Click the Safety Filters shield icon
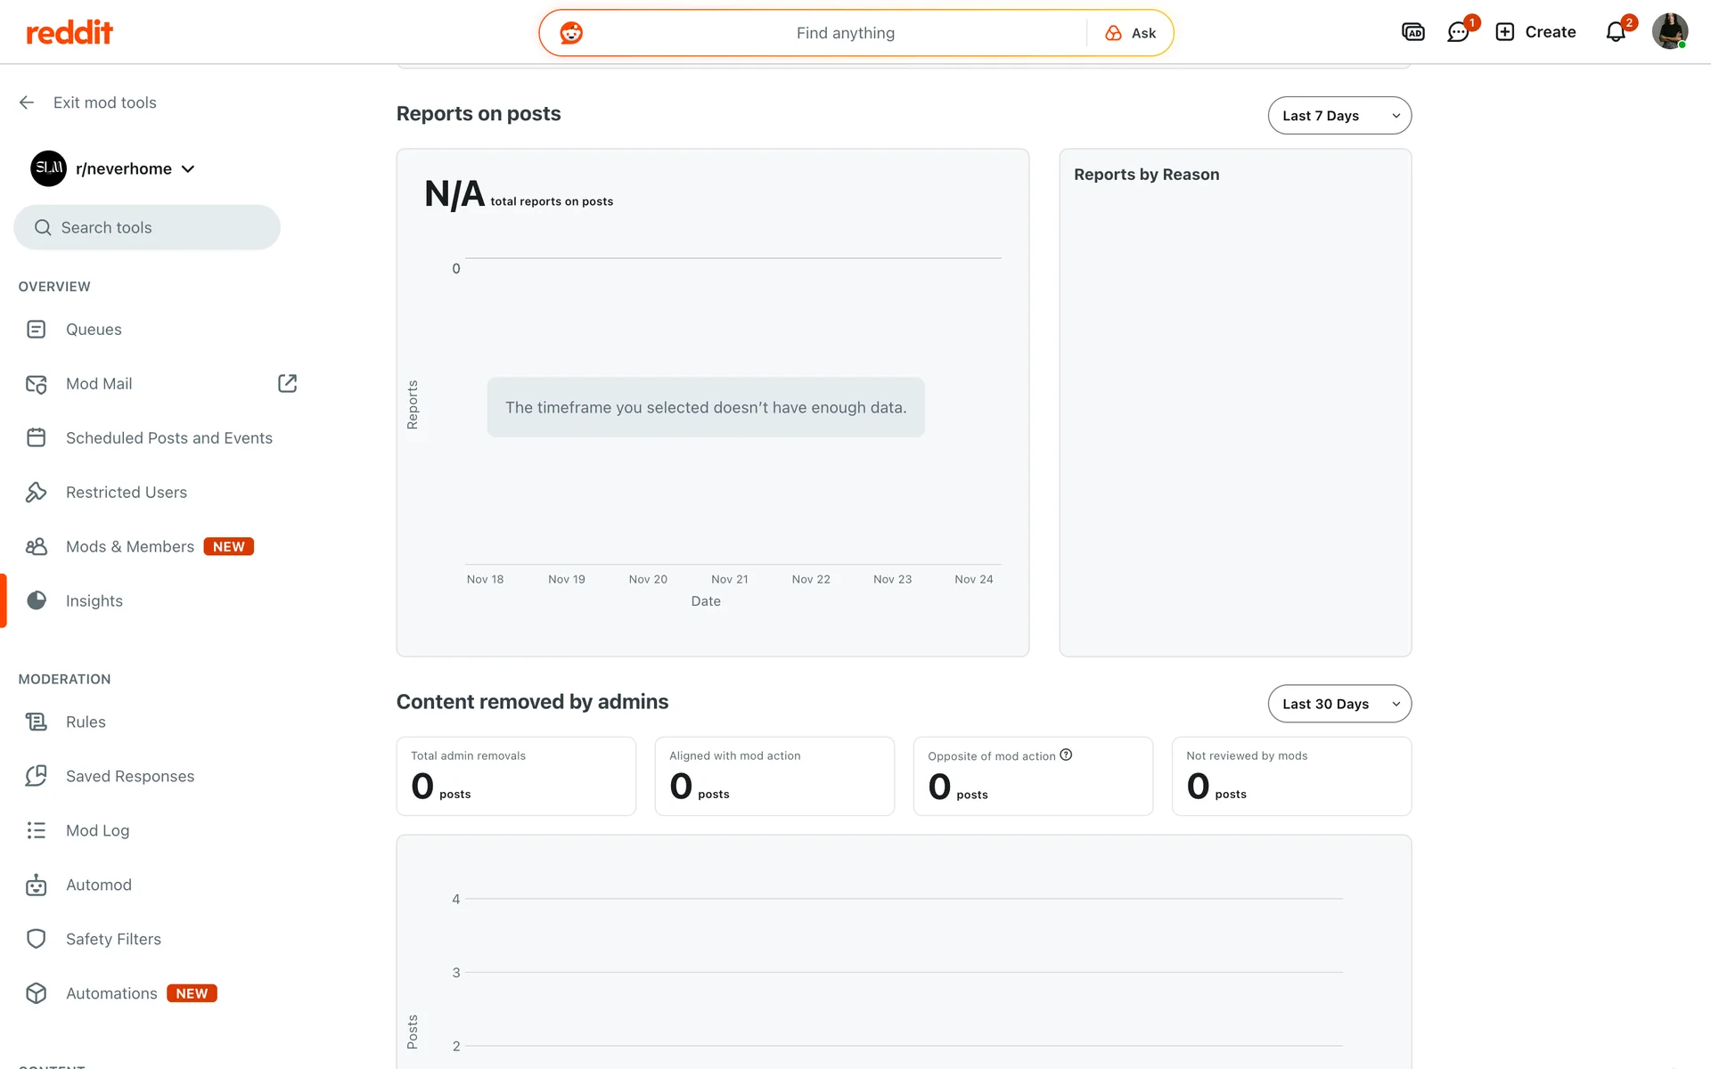1711x1069 pixels. coord(37,939)
